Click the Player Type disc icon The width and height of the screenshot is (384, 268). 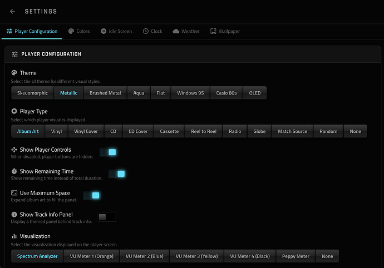tap(14, 111)
